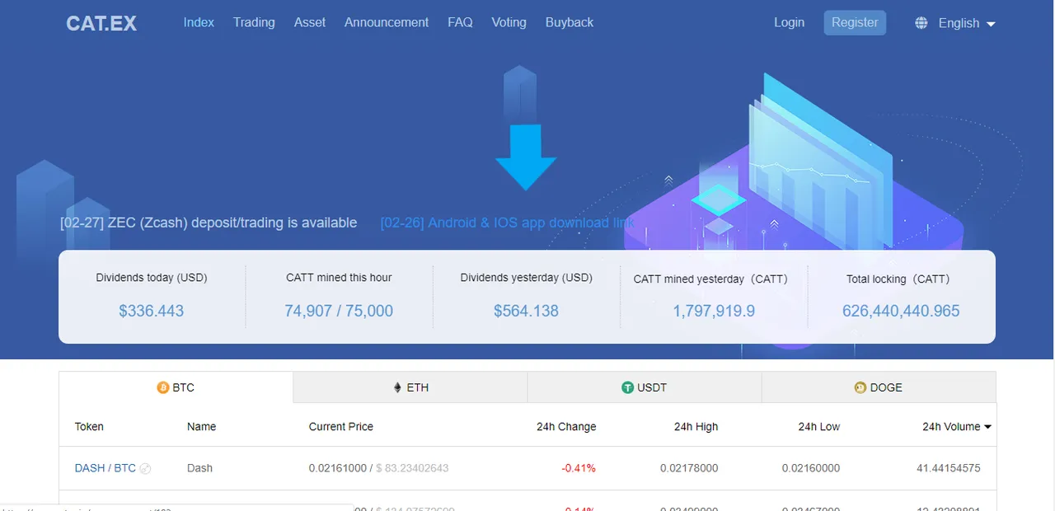Click the Dividends yesterday value $564.138
Image resolution: width=1055 pixels, height=511 pixels.
pos(526,311)
